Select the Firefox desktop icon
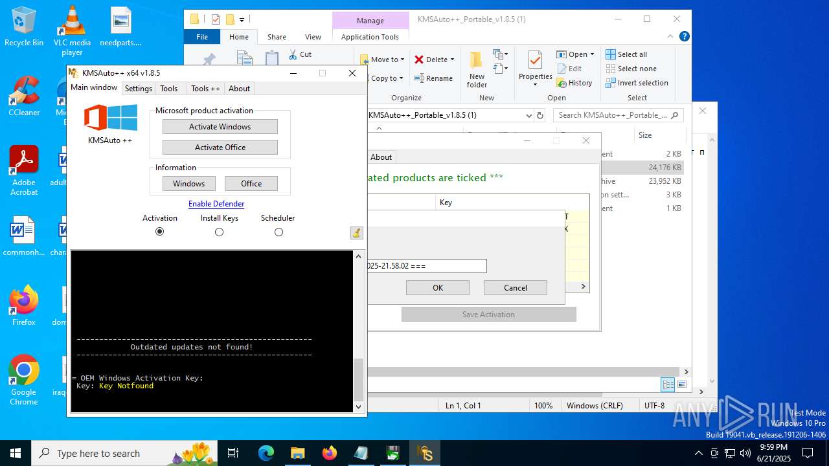The image size is (829, 466). tap(24, 305)
